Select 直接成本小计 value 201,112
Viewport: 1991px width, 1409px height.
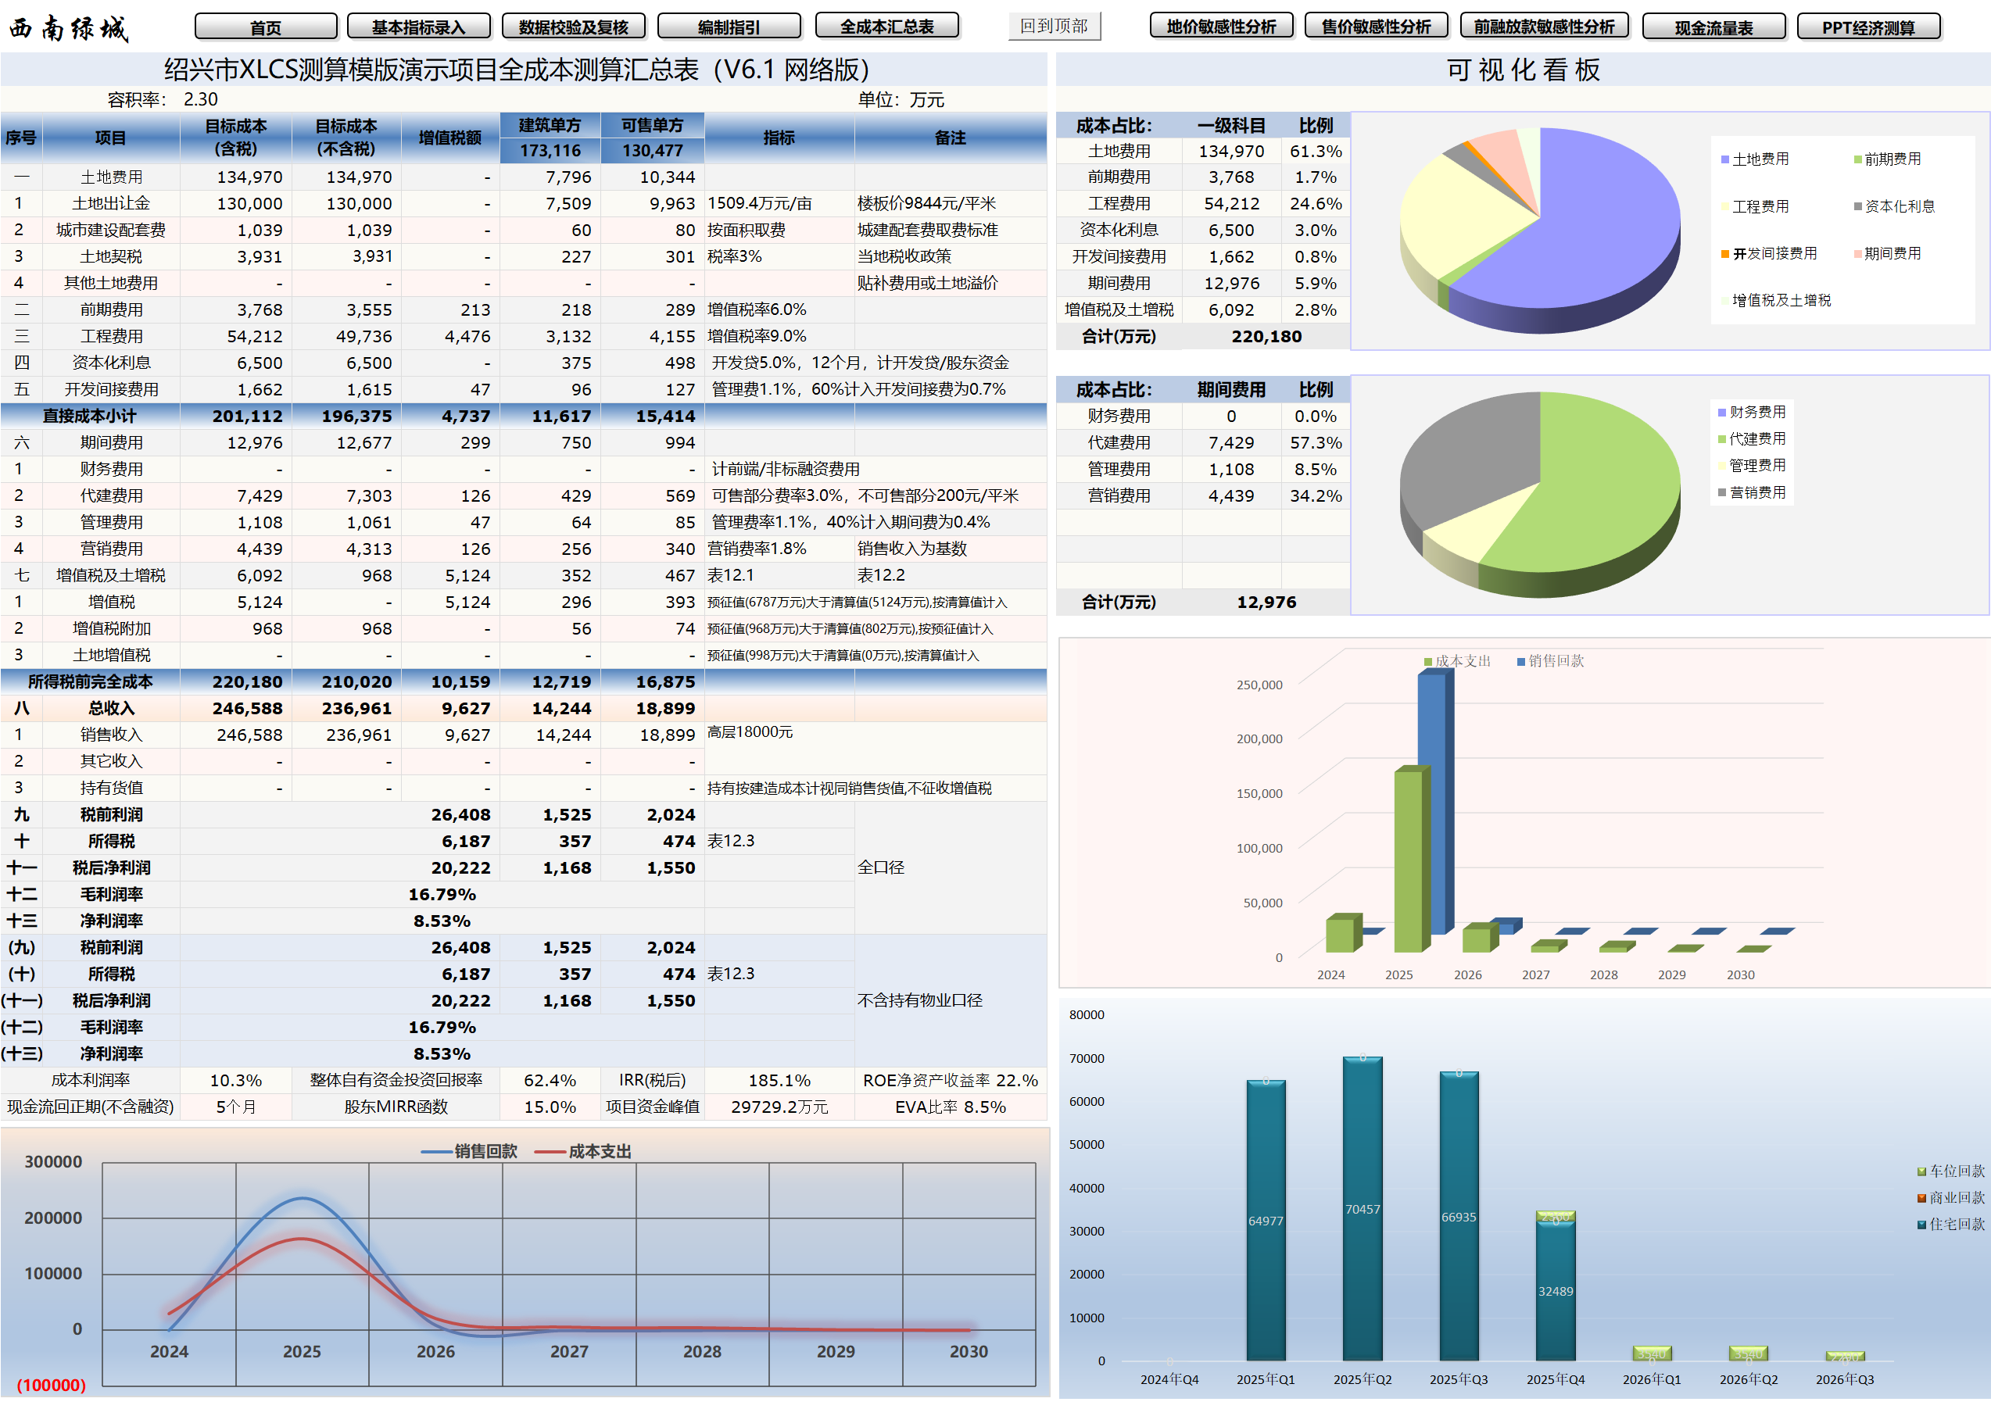coord(236,416)
